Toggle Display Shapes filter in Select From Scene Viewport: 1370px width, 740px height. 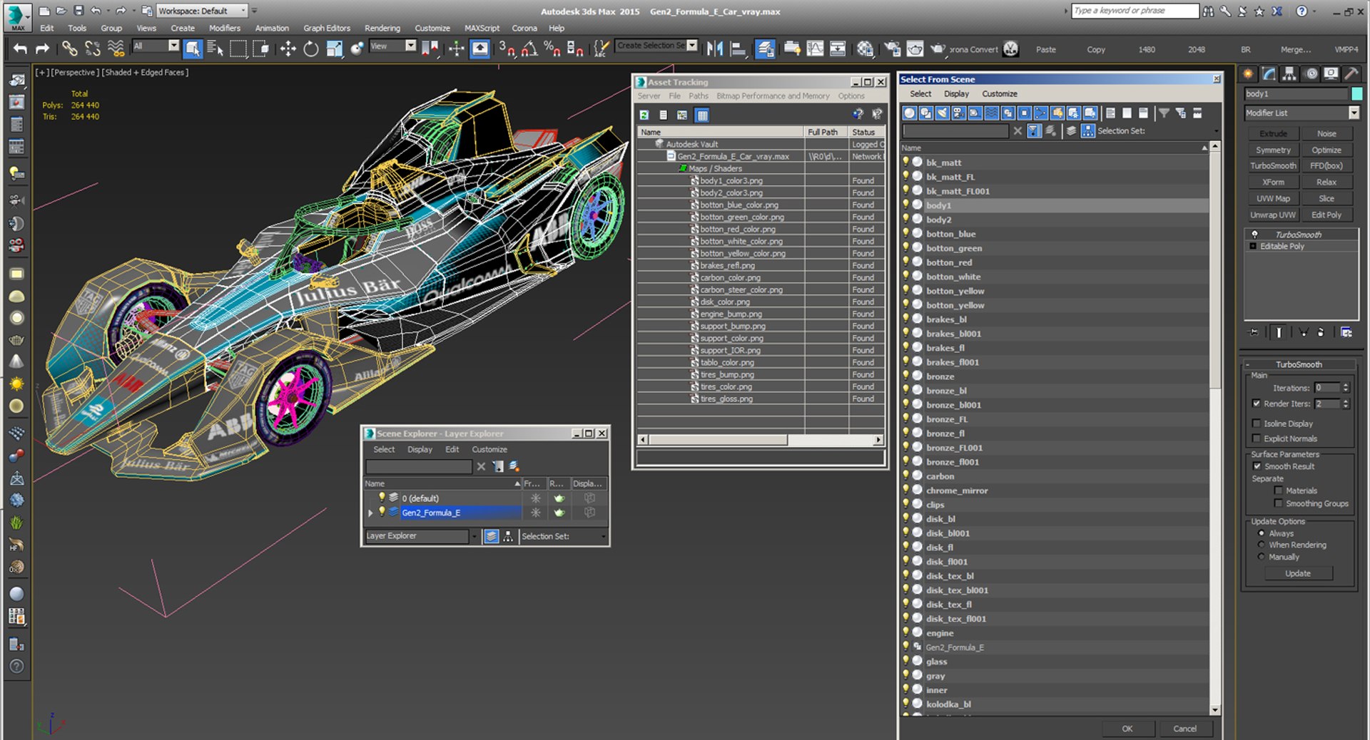[925, 113]
